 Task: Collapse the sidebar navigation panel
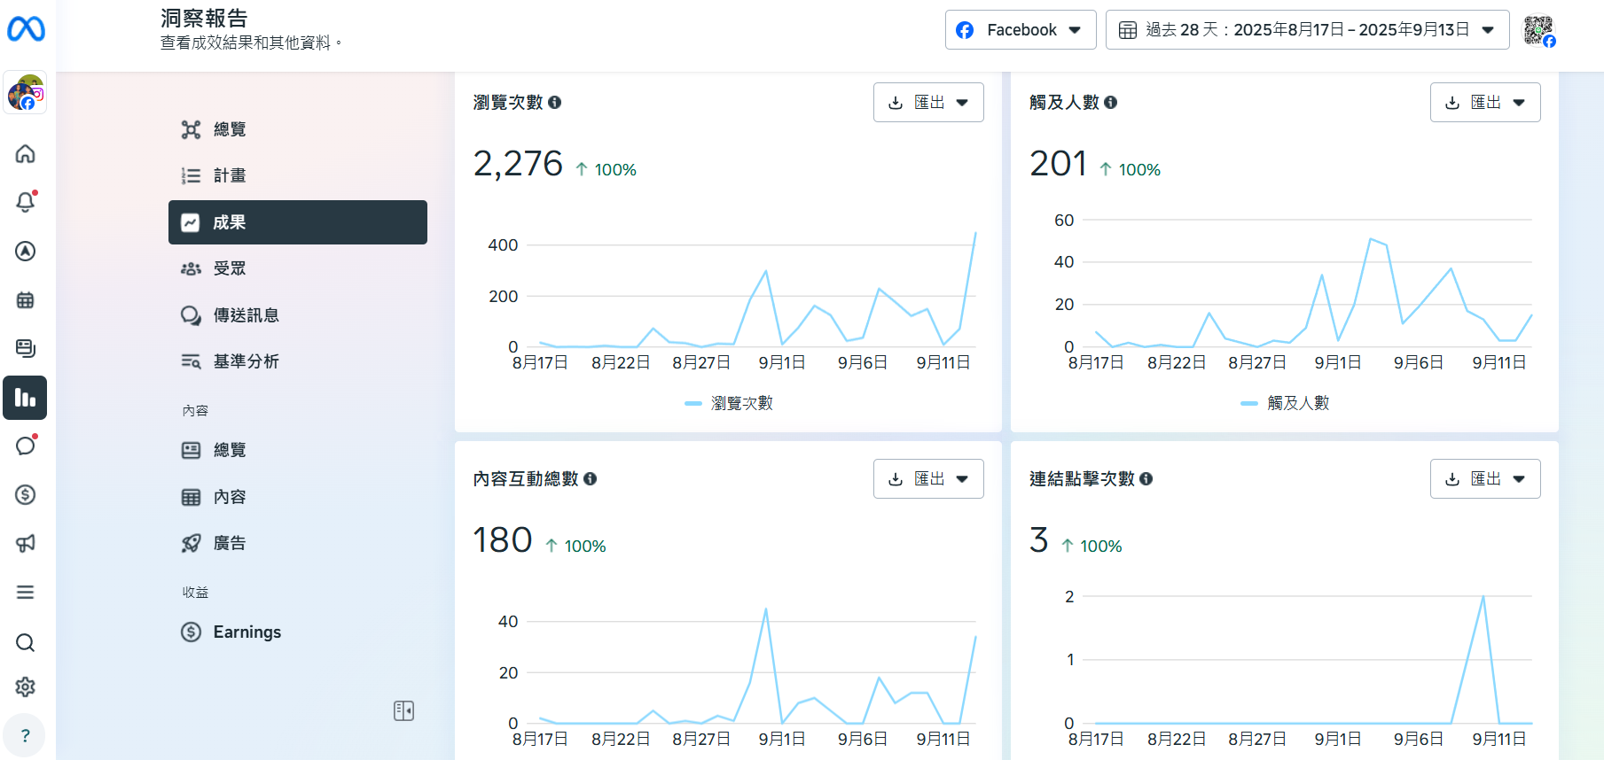[403, 710]
